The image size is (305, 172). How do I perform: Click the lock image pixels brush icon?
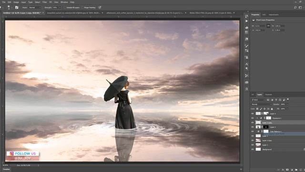(261, 109)
